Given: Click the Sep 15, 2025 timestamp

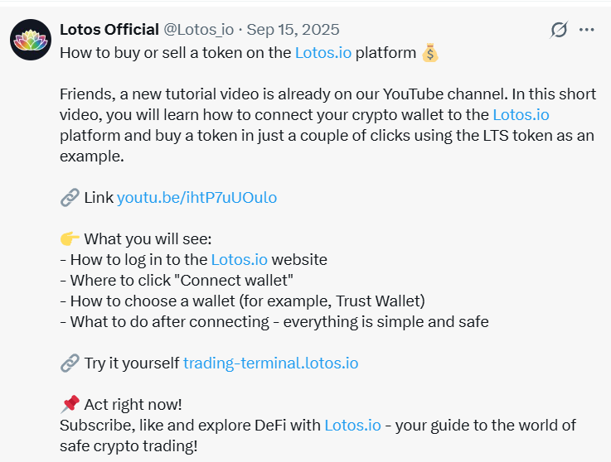Looking at the screenshot, I should [x=294, y=30].
